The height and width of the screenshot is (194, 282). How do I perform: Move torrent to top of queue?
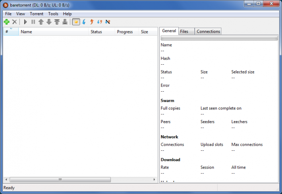(57, 22)
